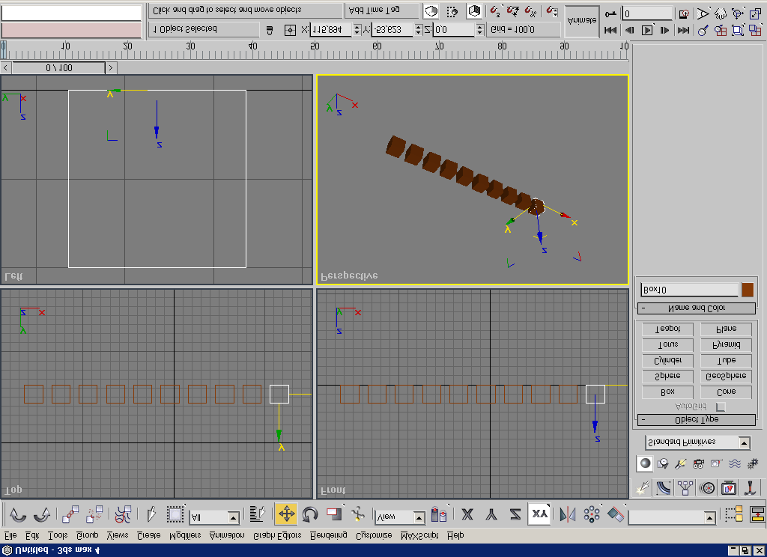This screenshot has width=767, height=557.
Task: Collapse the Name and Color rollout
Action: click(697, 308)
